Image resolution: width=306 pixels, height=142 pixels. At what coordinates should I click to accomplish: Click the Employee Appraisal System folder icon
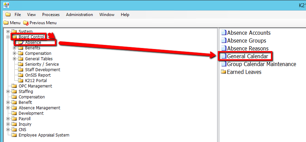[x=14, y=135]
